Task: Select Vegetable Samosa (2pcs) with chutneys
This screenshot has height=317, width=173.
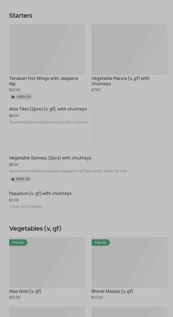Action: (50, 158)
